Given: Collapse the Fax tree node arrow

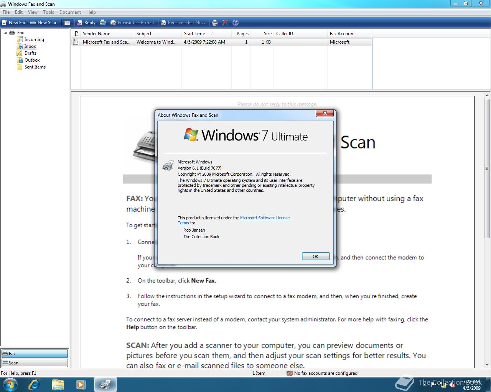Looking at the screenshot, I should click(x=5, y=33).
